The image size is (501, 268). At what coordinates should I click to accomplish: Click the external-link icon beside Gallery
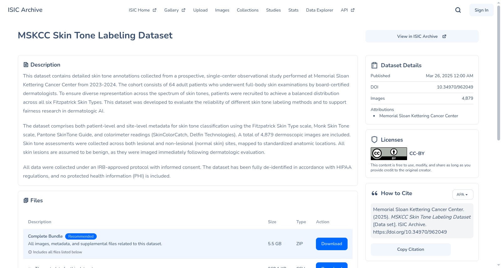coord(183,10)
